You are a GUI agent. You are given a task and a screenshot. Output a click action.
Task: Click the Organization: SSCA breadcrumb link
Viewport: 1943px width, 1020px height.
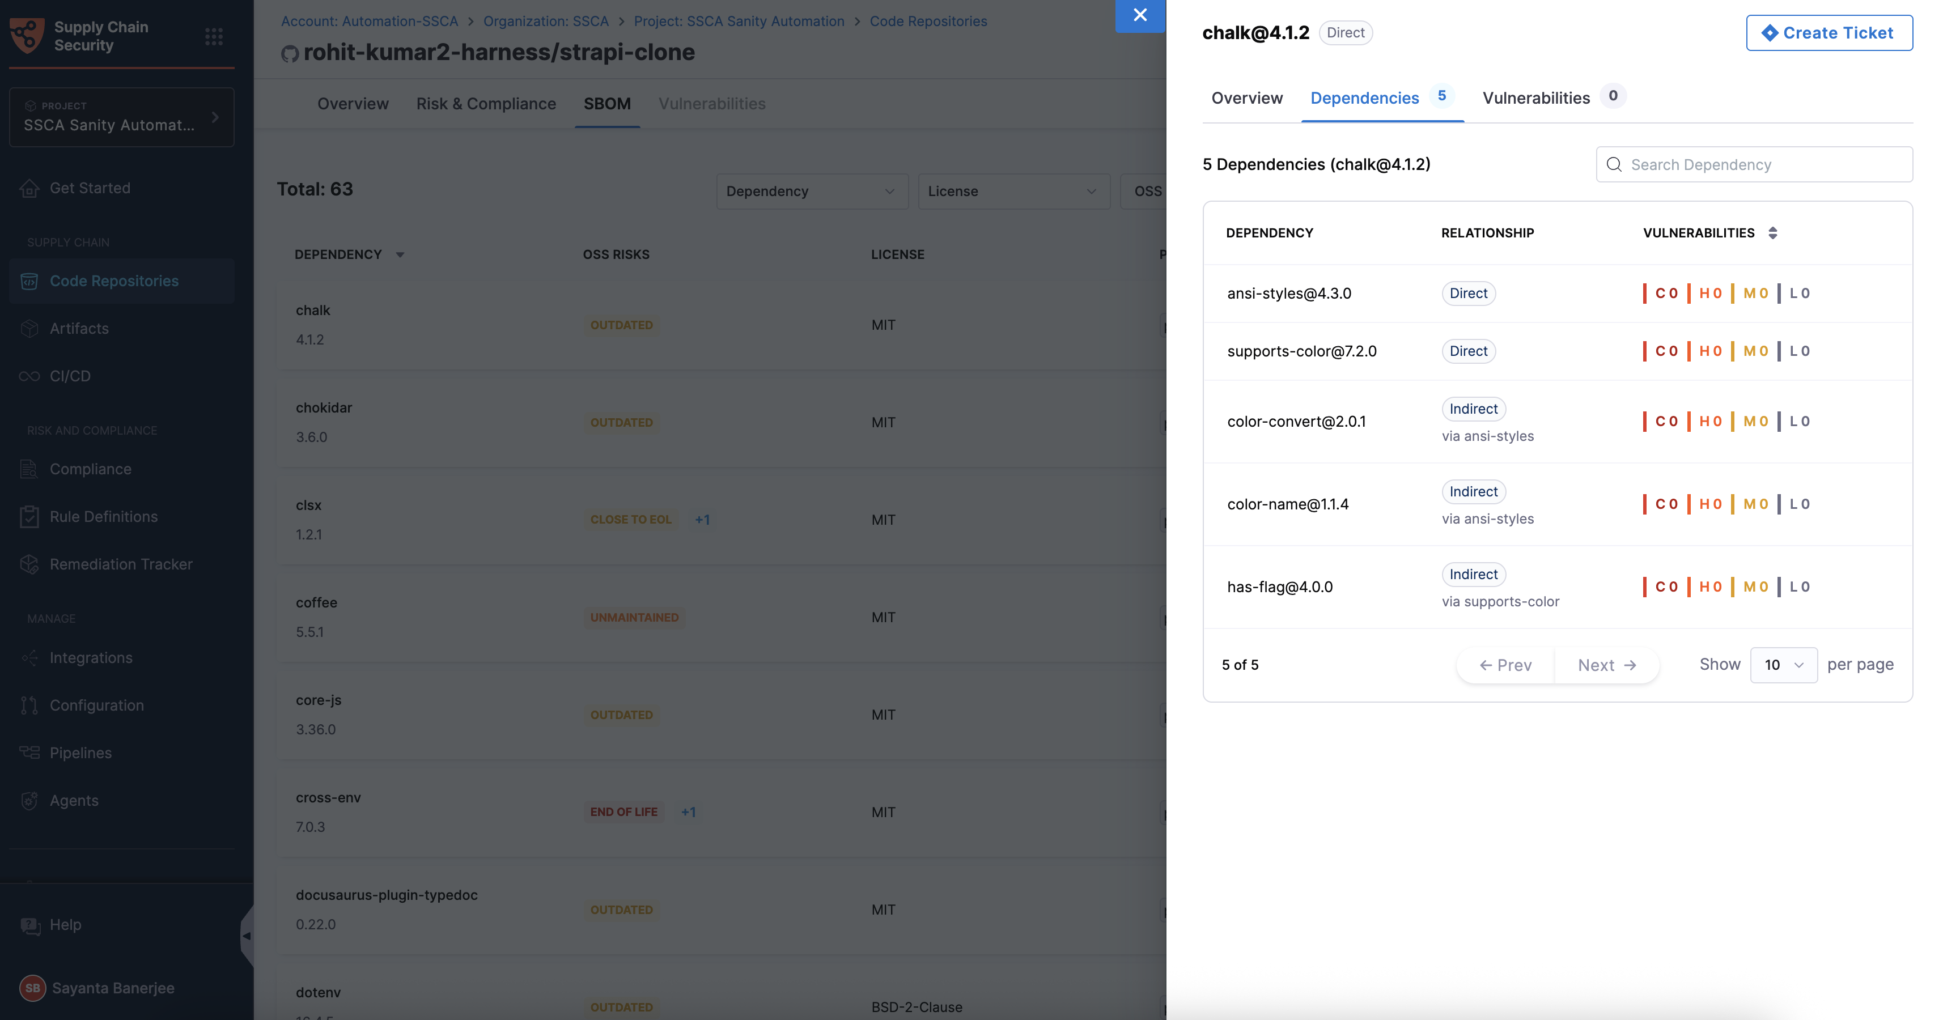coord(545,21)
